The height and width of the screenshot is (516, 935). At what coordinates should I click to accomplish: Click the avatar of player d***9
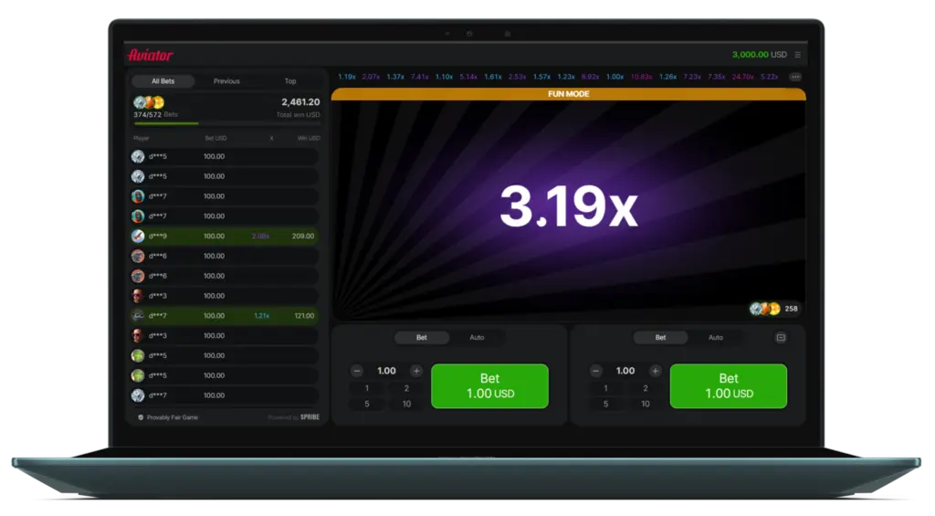pyautogui.click(x=138, y=237)
